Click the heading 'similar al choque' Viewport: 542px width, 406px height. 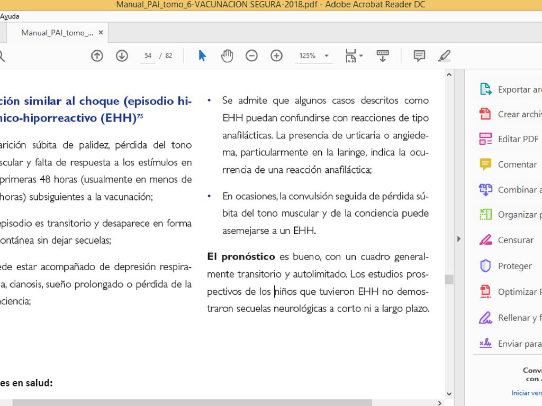click(x=72, y=101)
